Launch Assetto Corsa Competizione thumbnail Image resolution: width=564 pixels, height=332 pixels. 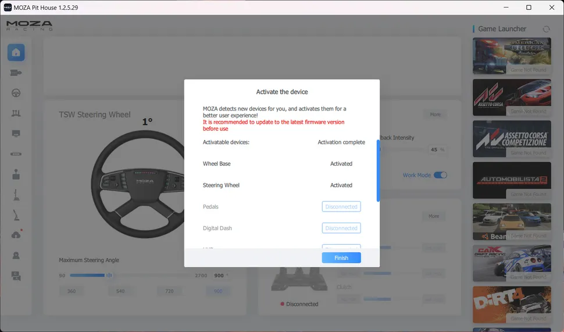coord(511,140)
